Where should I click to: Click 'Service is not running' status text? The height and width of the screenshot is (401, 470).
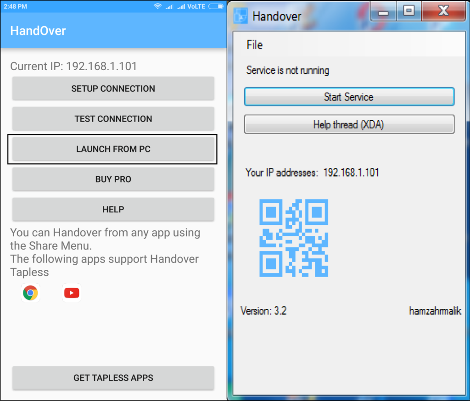[x=288, y=71]
